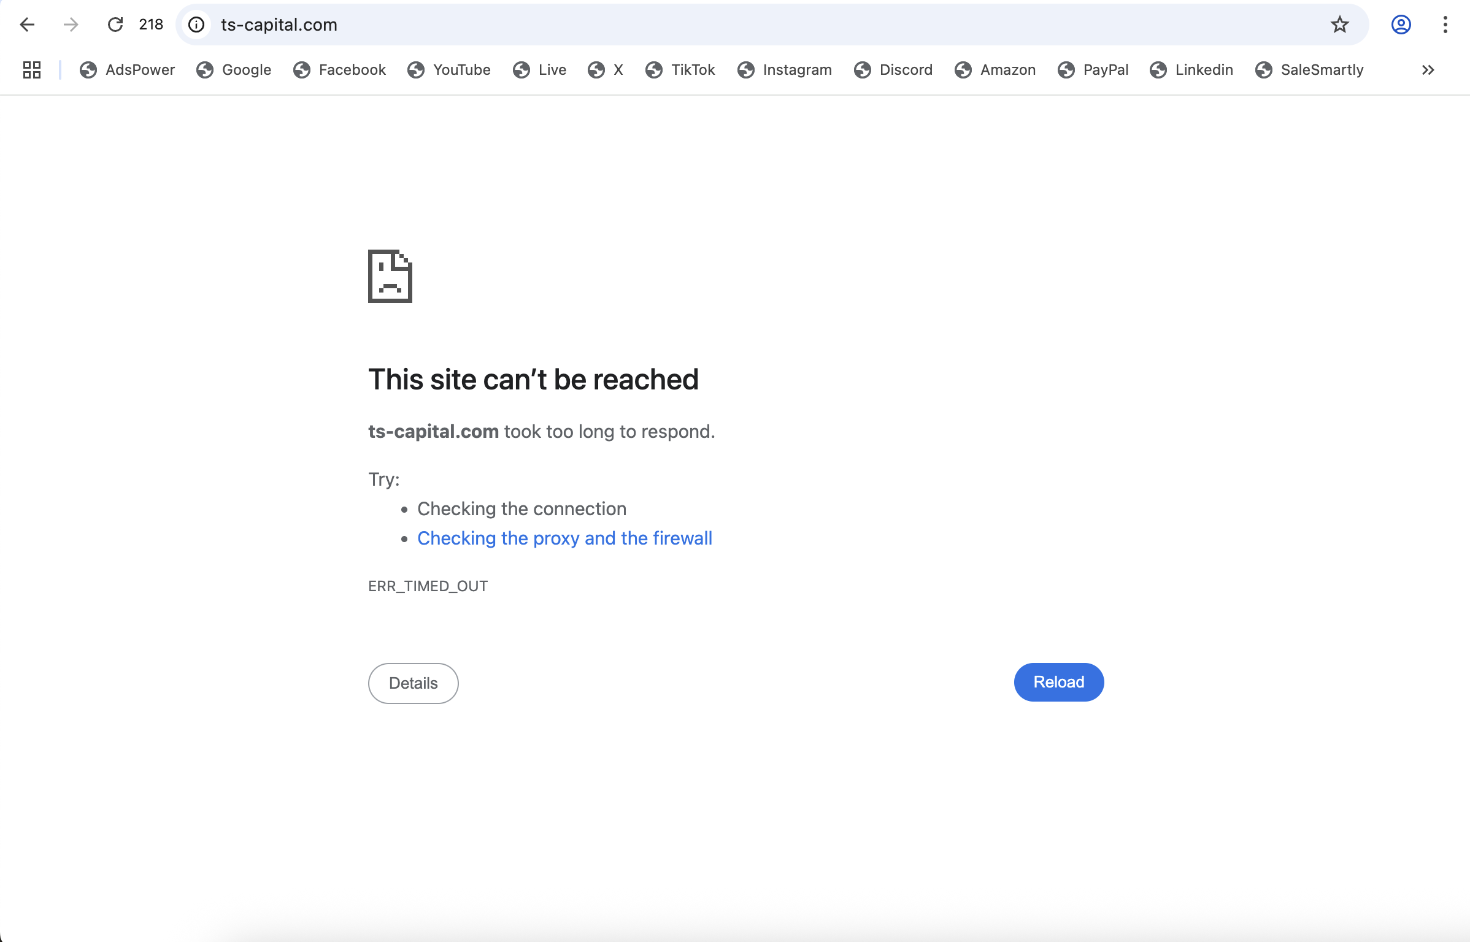The height and width of the screenshot is (942, 1470).
Task: Open the YouTube bookmark
Action: (x=449, y=70)
